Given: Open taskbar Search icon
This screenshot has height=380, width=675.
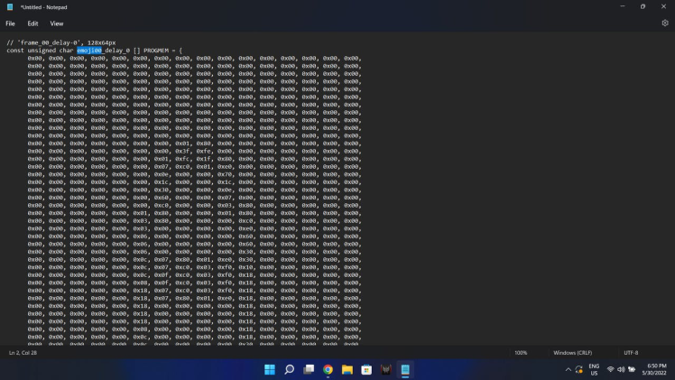Looking at the screenshot, I should pos(289,369).
